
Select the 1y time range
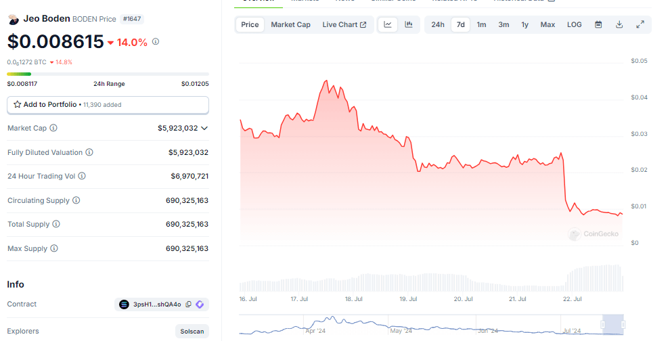point(524,25)
